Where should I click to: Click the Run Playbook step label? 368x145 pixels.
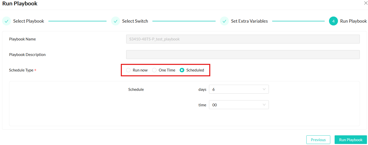point(353,21)
